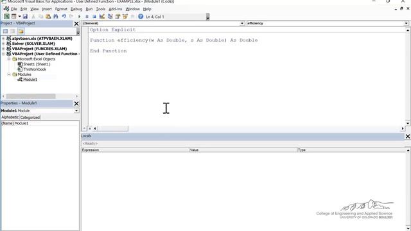Expand VBAProject (FUNCRES.XLAM) node
This screenshot has height=231, width=411.
tap(3, 49)
